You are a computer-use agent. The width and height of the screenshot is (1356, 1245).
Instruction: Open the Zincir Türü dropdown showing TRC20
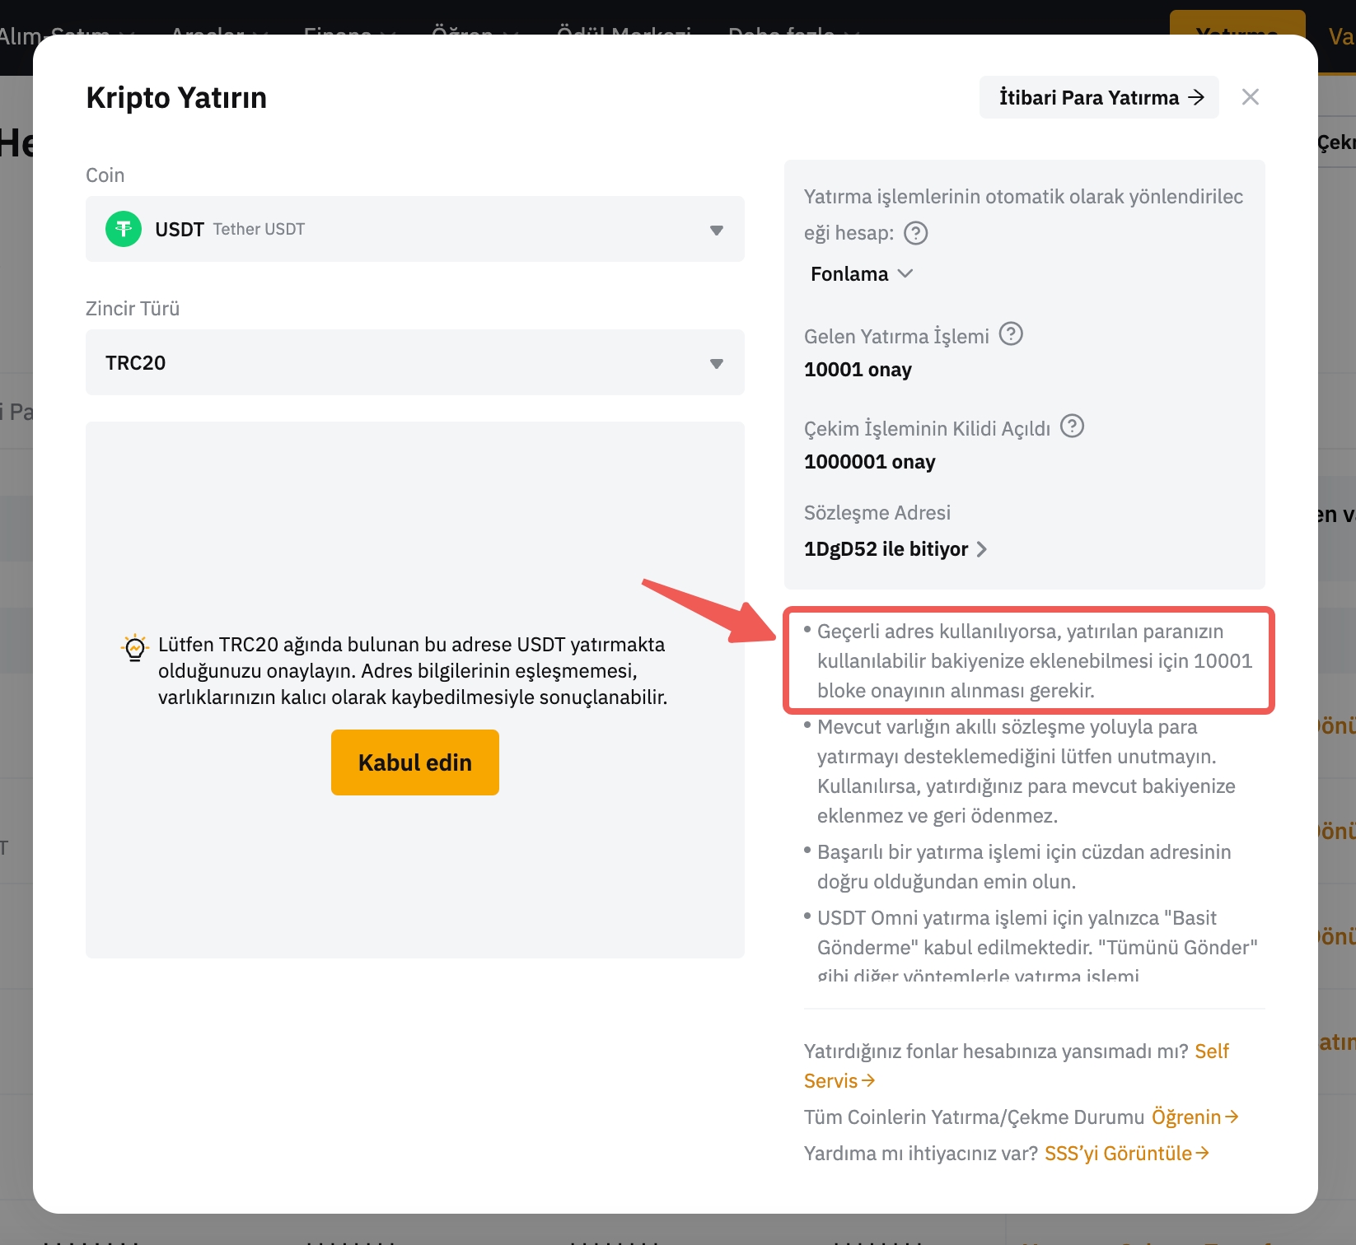click(414, 362)
